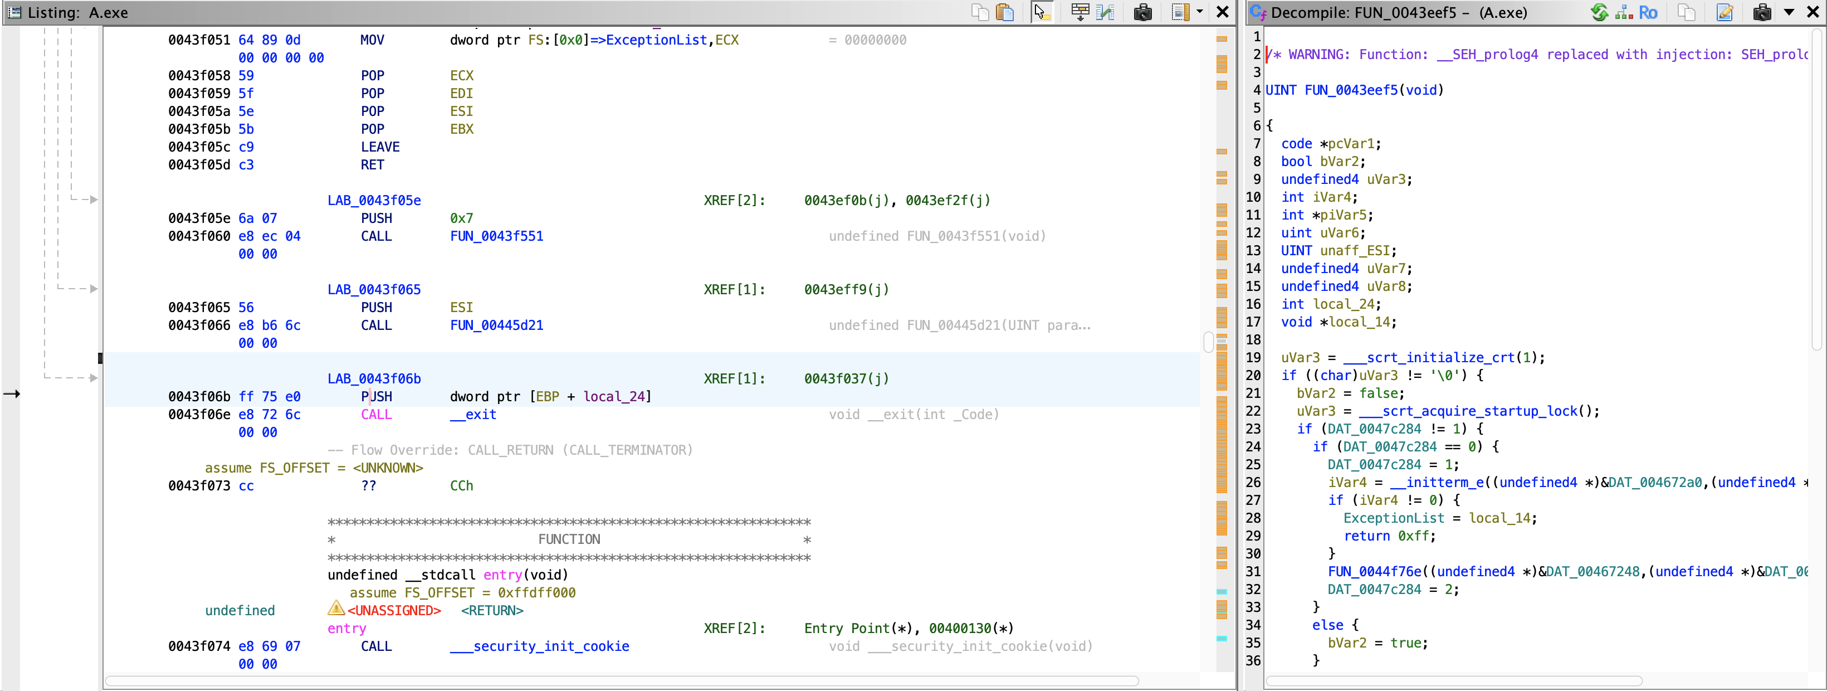Take a snapshot of the Listing window
The image size is (1827, 691).
pos(1142,12)
